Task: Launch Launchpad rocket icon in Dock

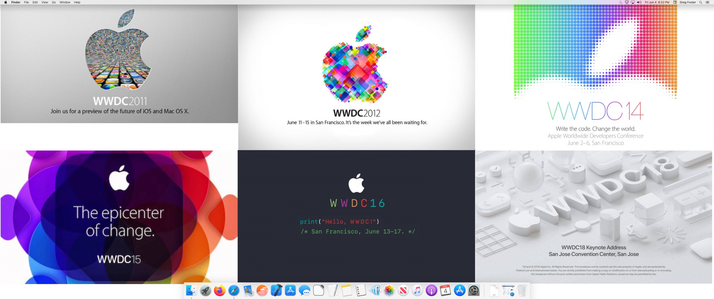Action: (206, 290)
